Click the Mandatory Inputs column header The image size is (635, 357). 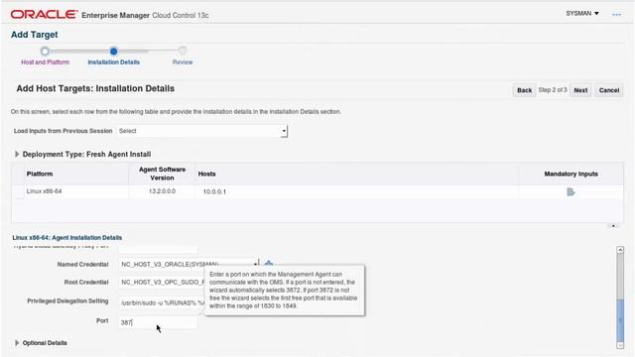[571, 175]
